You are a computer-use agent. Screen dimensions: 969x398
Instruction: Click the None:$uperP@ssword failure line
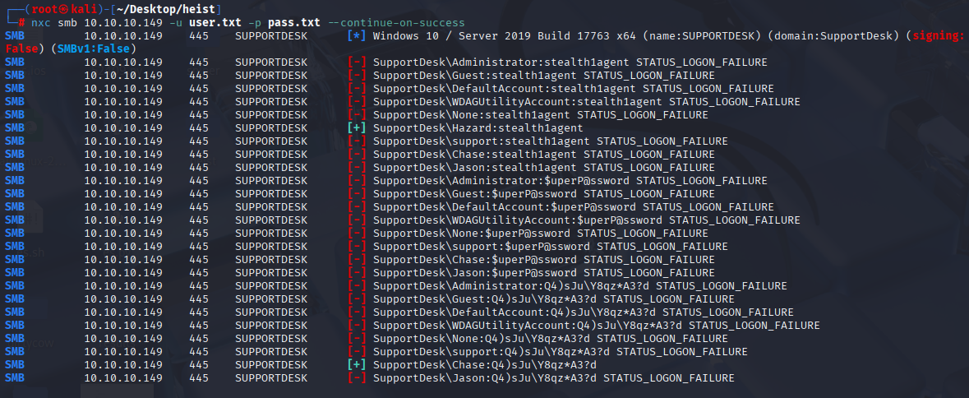tap(540, 234)
